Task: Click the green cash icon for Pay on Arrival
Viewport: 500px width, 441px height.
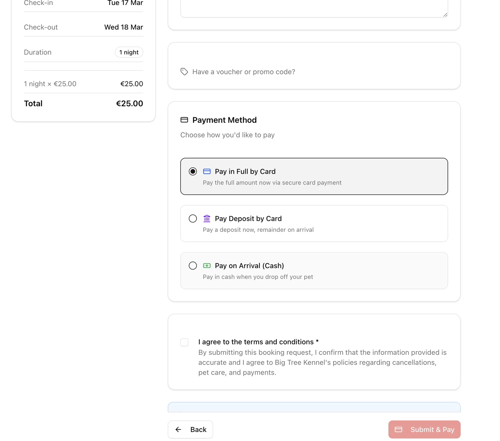Action: click(x=207, y=265)
